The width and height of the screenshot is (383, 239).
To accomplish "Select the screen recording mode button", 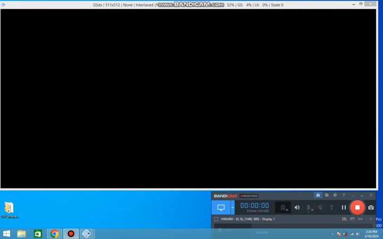I will coord(221,207).
